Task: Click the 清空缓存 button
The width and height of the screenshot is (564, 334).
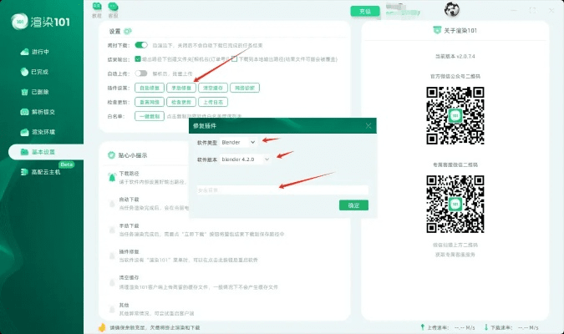Action: coord(213,88)
